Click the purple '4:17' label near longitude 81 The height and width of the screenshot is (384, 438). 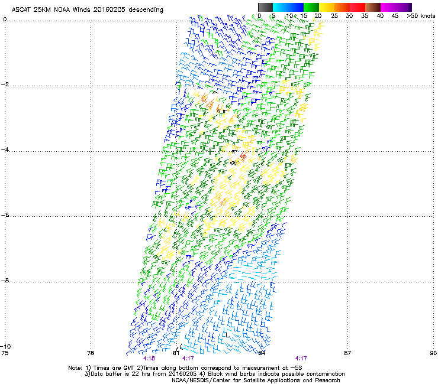tap(188, 359)
